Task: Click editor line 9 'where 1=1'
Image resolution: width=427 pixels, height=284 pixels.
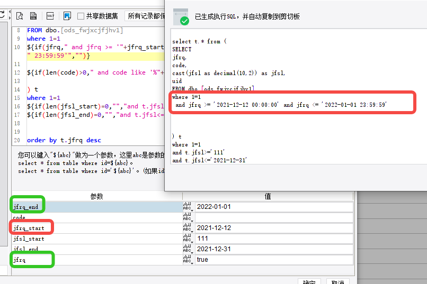Action: pos(43,39)
